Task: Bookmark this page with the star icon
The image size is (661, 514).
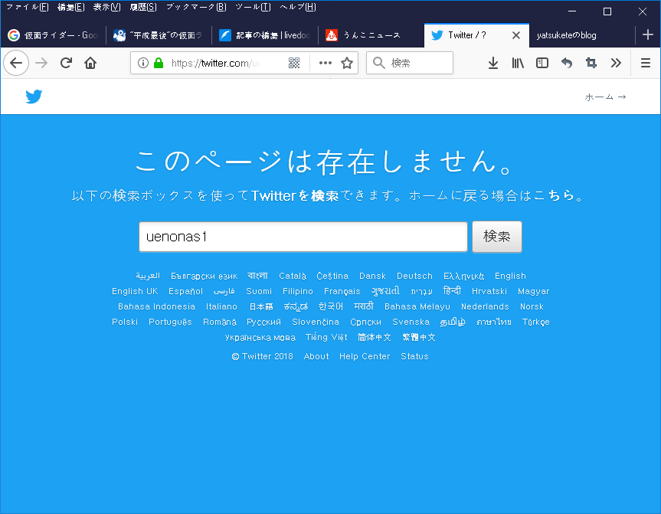Action: (x=347, y=63)
